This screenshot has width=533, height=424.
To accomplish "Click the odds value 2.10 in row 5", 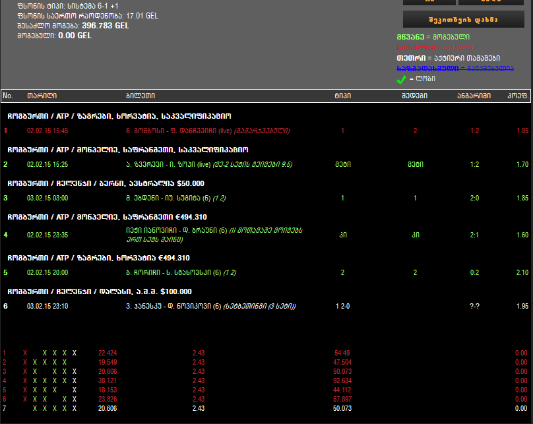I will click(522, 272).
